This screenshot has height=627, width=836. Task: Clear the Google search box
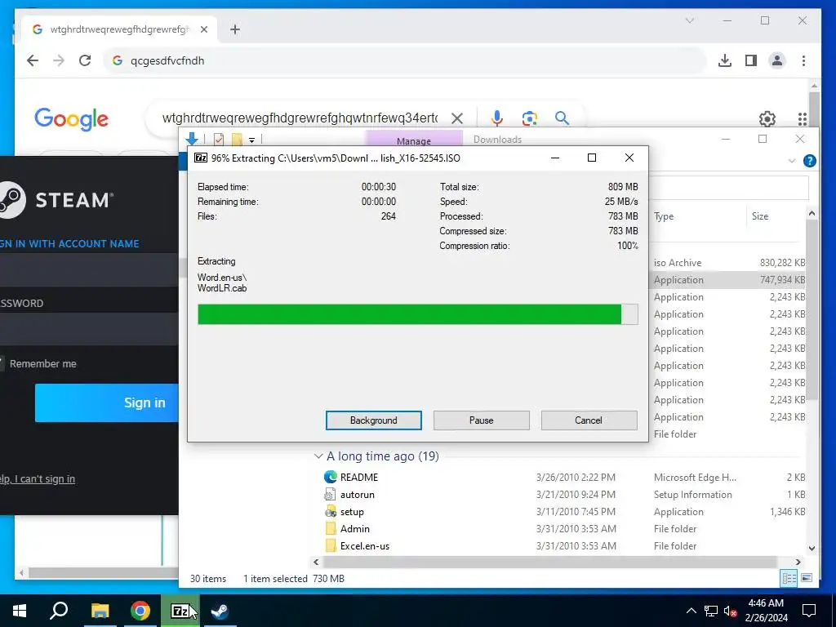coord(457,118)
